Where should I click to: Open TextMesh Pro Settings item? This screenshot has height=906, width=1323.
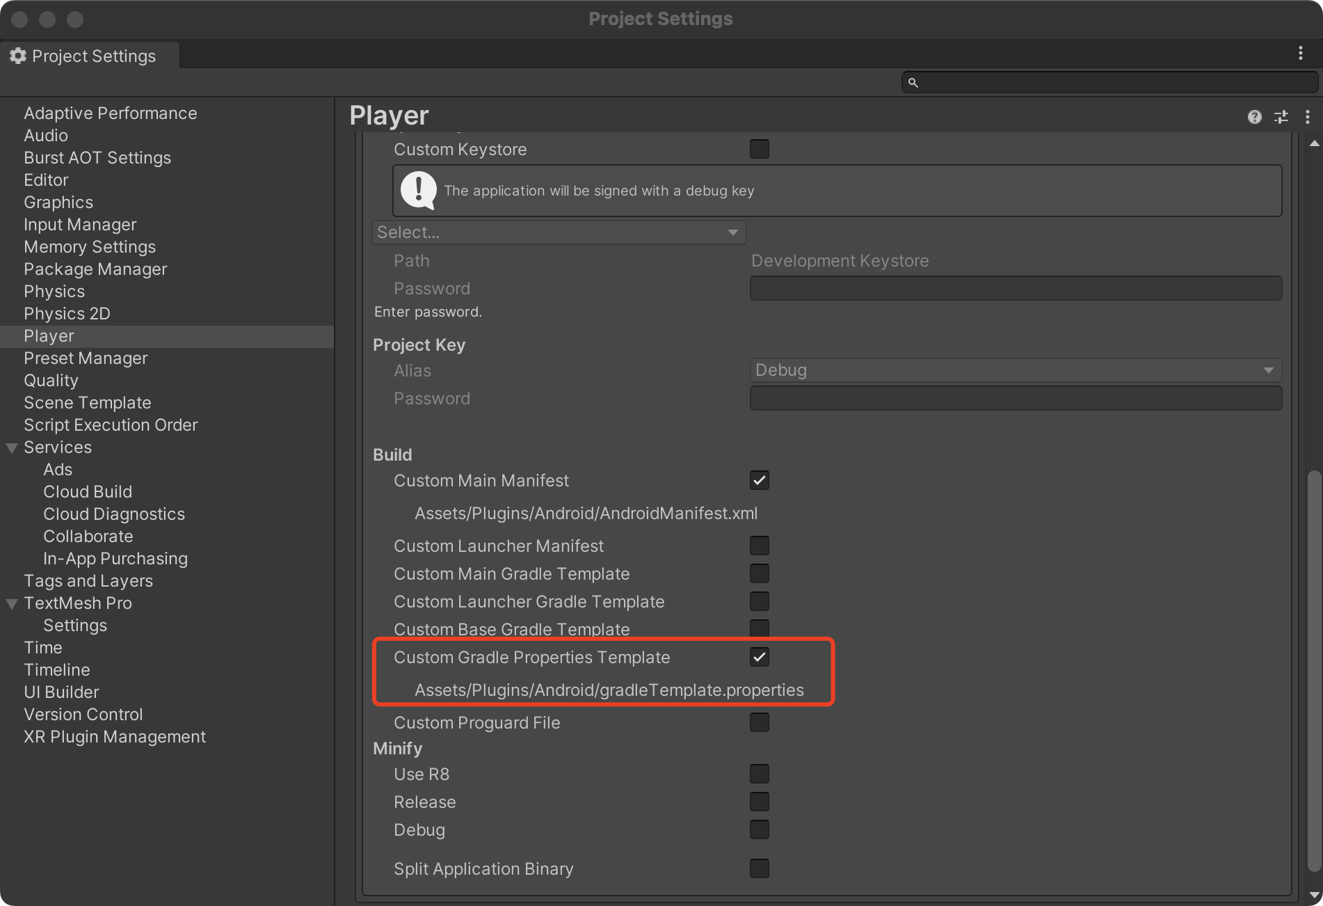point(75,625)
